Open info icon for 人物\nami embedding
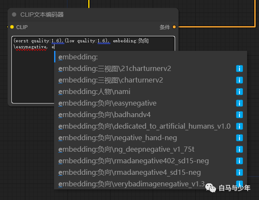The height and width of the screenshot is (200, 259). 239,91
